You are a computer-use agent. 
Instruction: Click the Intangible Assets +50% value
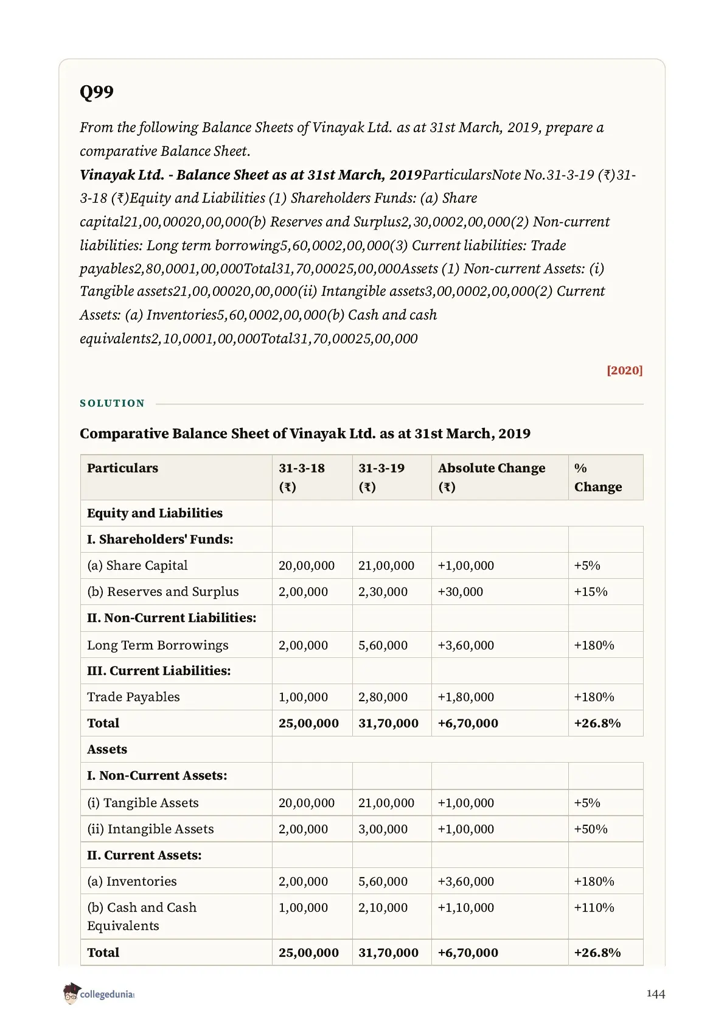(591, 829)
